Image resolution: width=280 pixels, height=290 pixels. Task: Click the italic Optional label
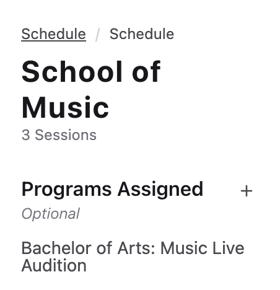click(x=51, y=214)
